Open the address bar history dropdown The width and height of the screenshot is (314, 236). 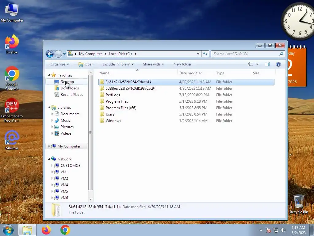click(x=198, y=54)
